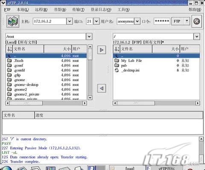Expand the local /root path dropdown
205x170 pixels.
point(89,37)
